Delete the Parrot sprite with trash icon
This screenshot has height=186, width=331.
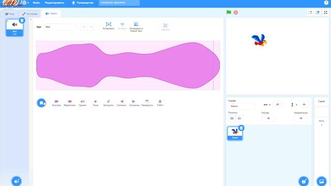click(242, 128)
